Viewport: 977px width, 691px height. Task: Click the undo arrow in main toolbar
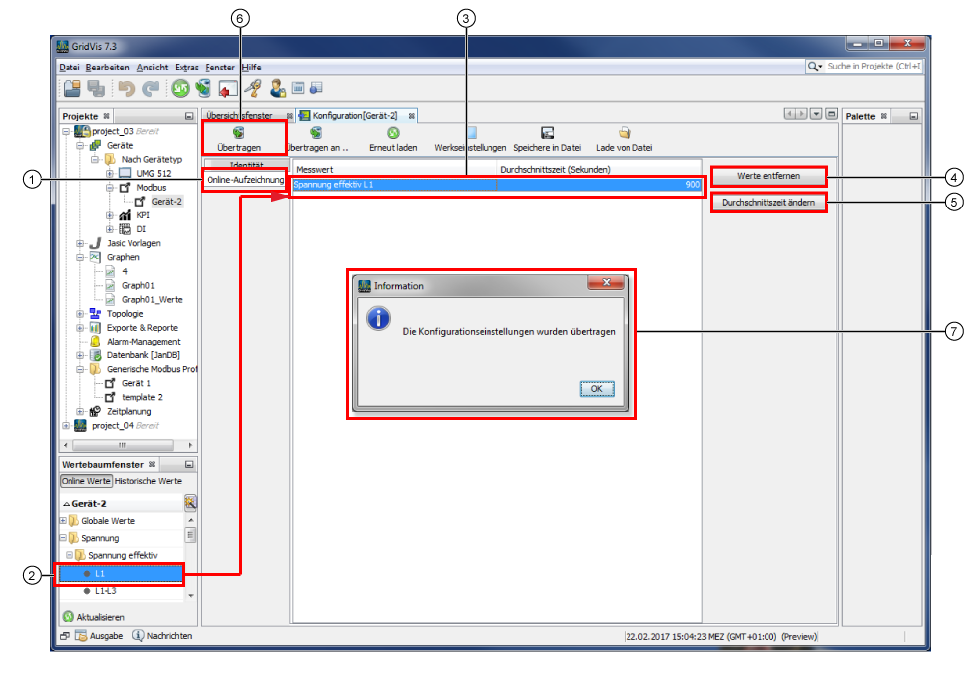126,89
